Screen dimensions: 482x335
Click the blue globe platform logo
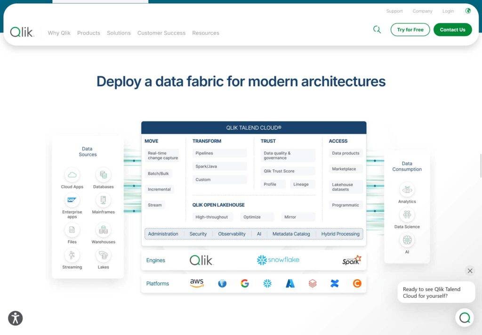click(222, 283)
